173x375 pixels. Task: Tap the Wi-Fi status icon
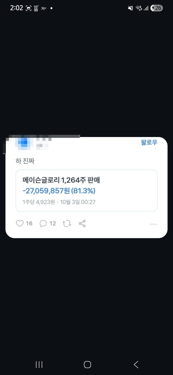[139, 9]
